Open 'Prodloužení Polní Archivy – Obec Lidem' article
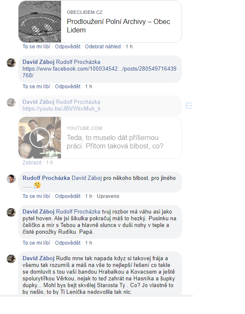This screenshot has width=245, height=314. point(119,26)
